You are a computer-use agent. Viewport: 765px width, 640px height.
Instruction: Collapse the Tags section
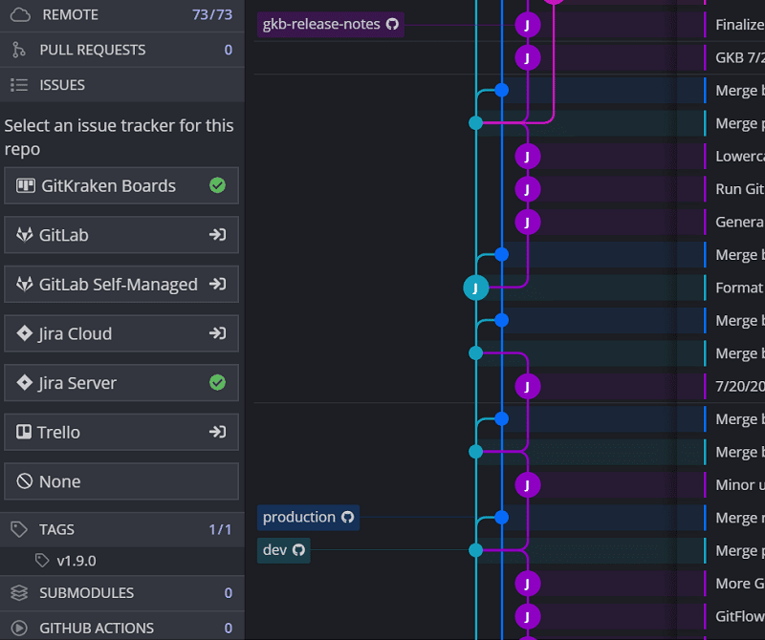point(56,529)
